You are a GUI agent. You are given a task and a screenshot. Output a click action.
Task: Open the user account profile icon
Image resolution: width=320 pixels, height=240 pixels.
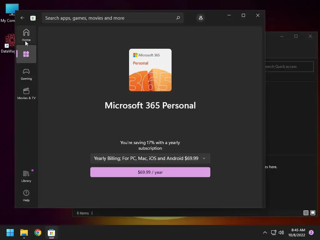[201, 18]
